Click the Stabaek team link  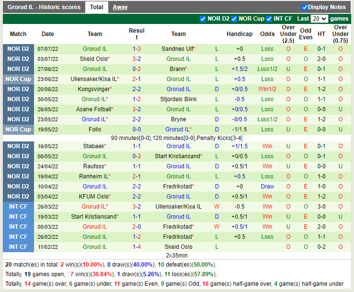94,146
